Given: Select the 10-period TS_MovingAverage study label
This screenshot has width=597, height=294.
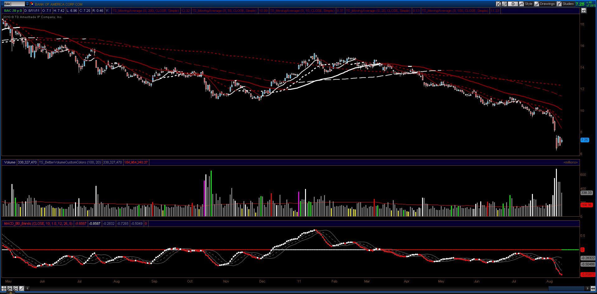Looking at the screenshot, I should tap(302, 11).
